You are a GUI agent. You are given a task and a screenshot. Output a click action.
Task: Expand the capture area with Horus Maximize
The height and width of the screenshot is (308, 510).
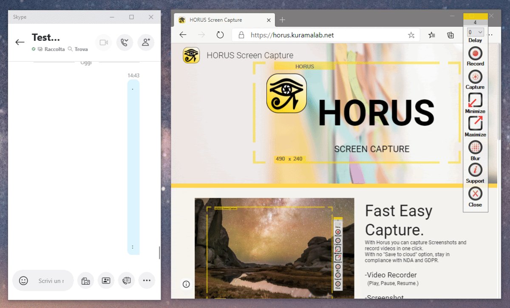tap(475, 123)
